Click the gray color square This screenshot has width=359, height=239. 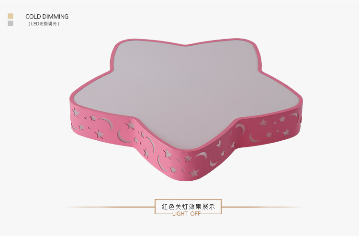pos(11,23)
